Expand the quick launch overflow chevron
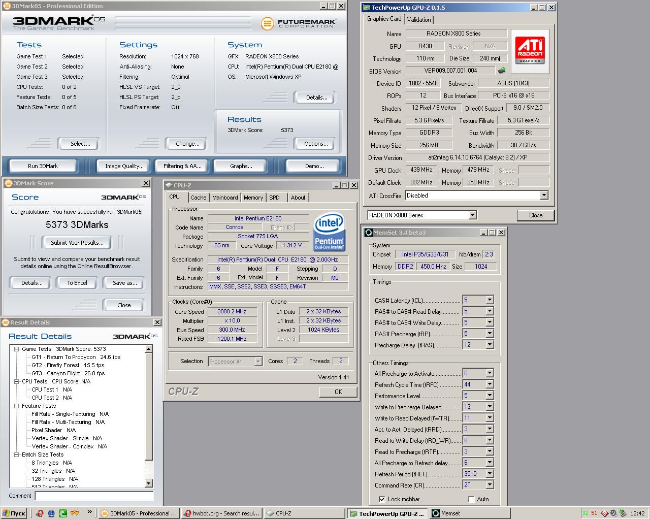Image resolution: width=650 pixels, height=520 pixels. 90,512
